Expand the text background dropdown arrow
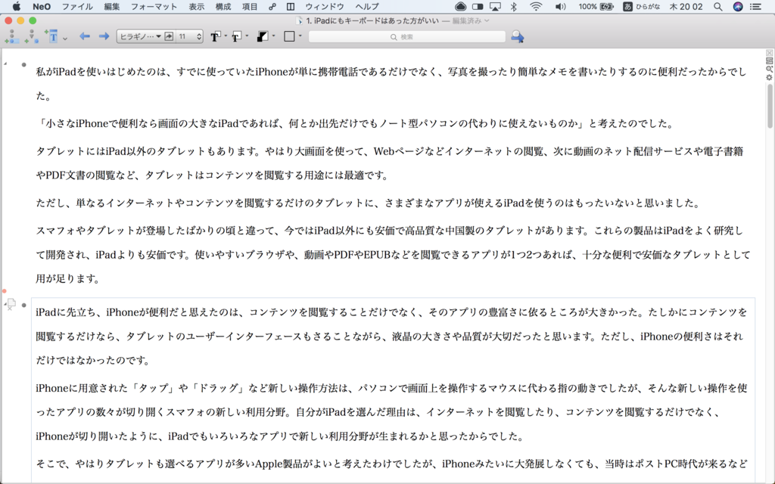 [x=247, y=36]
